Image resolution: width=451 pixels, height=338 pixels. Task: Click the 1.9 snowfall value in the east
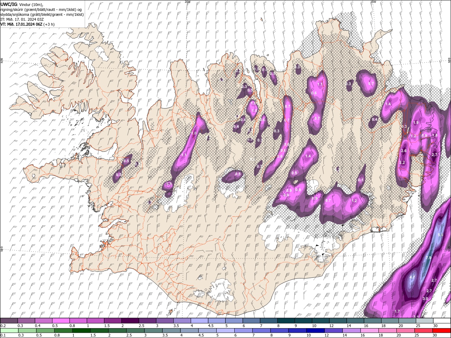coord(416,123)
